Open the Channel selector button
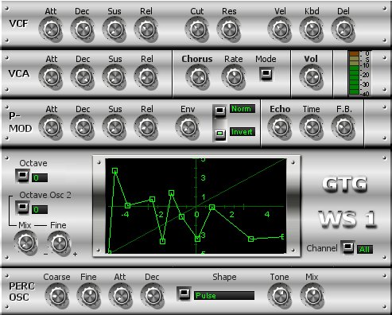Image resolution: width=392 pixels, height=315 pixels. 347,247
